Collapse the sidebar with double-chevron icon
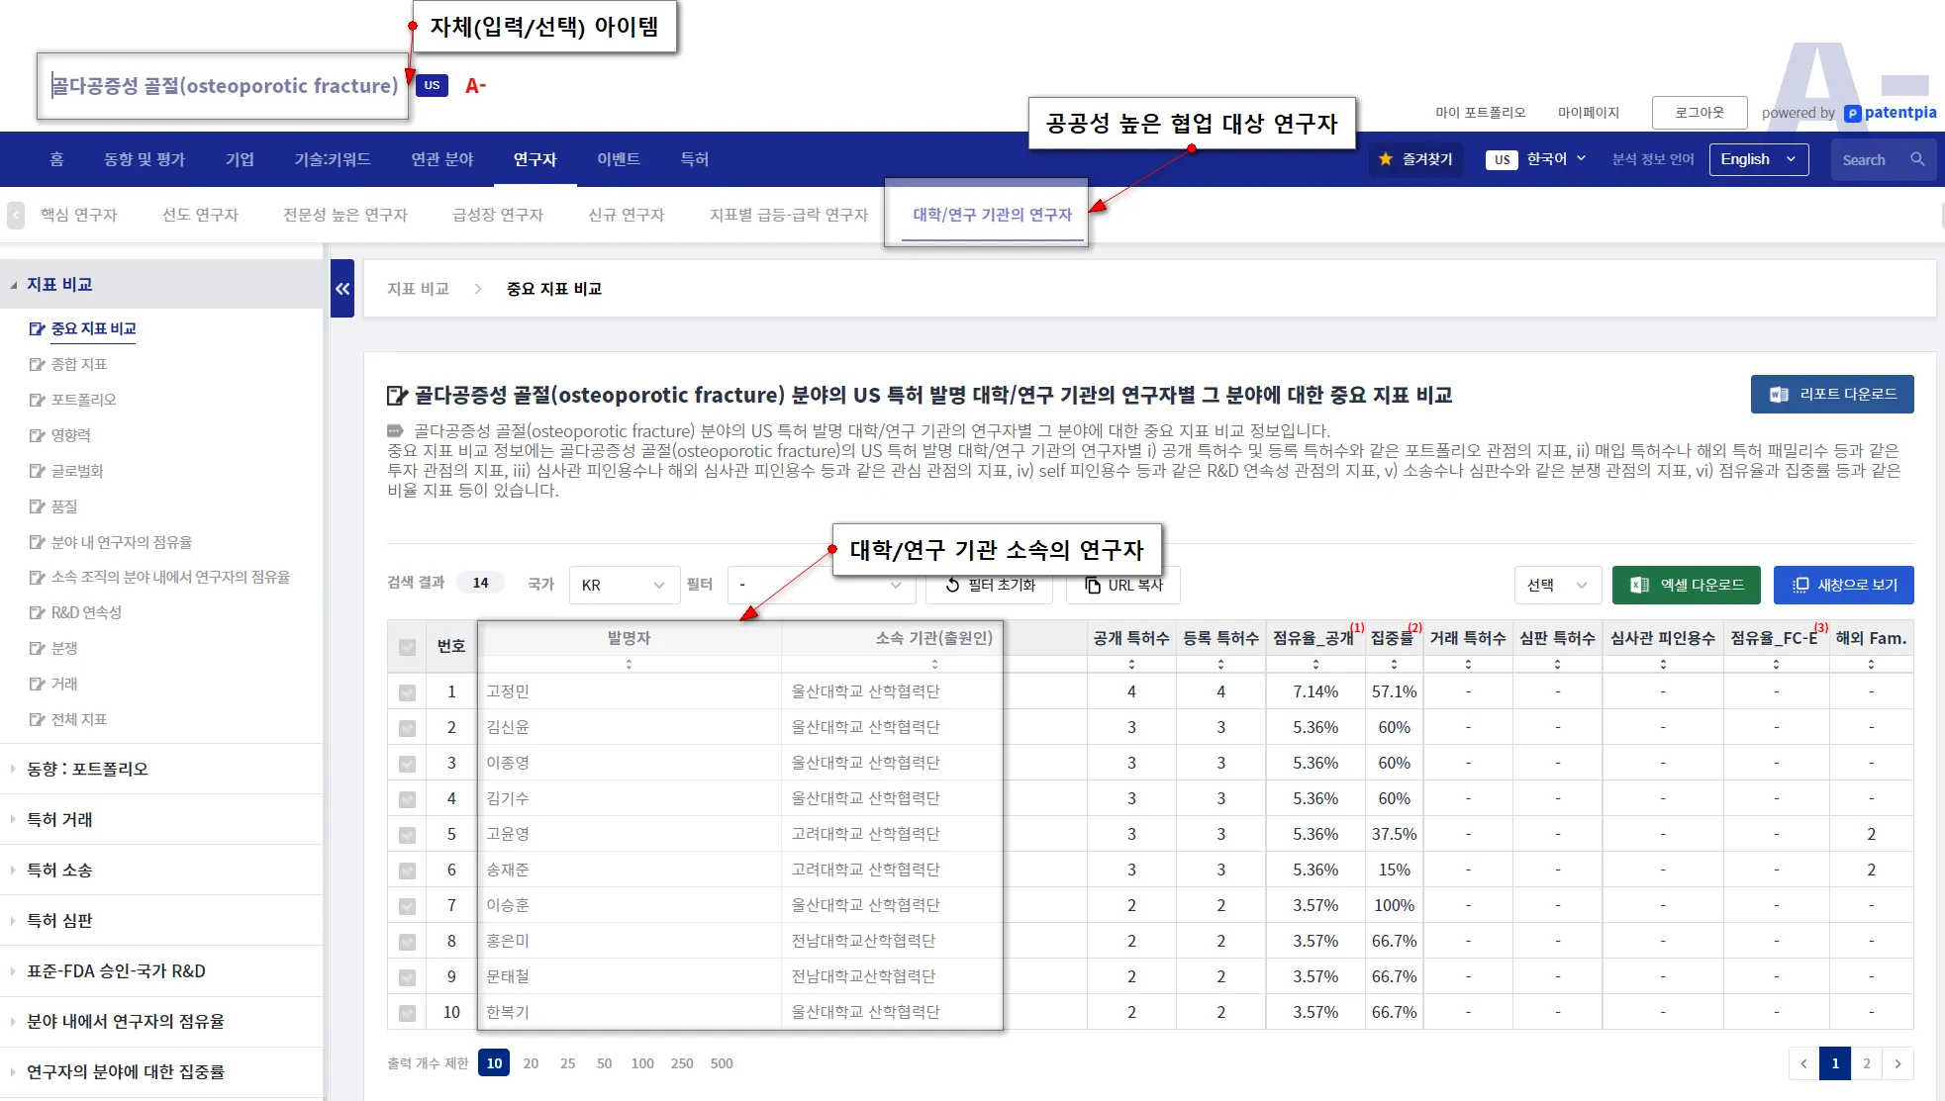This screenshot has width=1945, height=1101. click(342, 289)
